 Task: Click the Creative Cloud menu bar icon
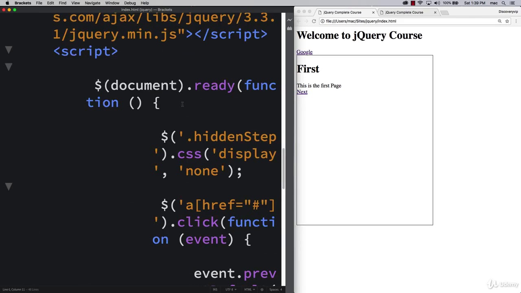pos(405,3)
